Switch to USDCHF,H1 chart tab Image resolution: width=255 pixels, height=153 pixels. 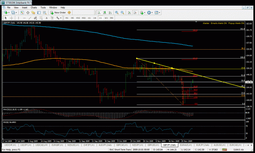[10, 145]
